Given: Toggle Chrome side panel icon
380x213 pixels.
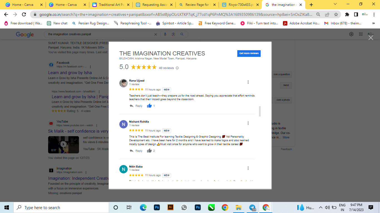Looking at the screenshot, I should [356, 14].
